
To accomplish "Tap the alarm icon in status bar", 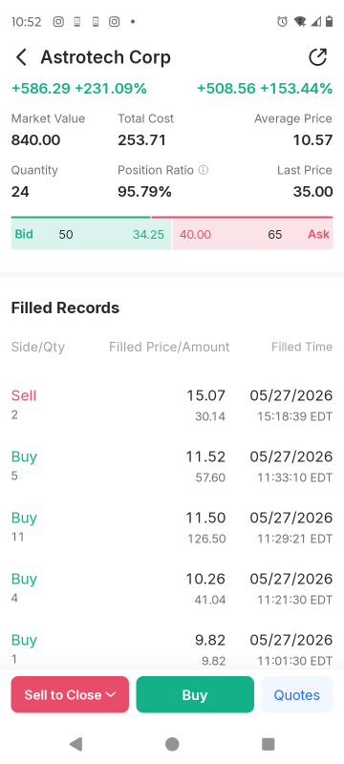I will 282,21.
